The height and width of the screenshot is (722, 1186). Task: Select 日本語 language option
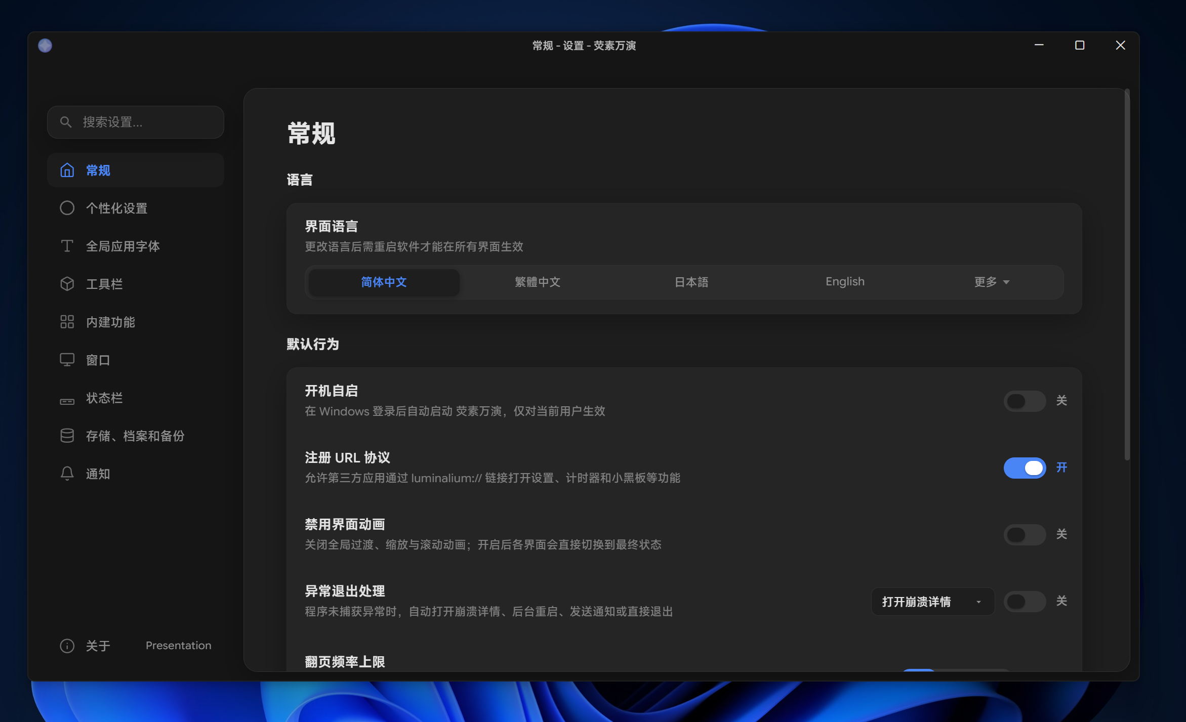(691, 282)
